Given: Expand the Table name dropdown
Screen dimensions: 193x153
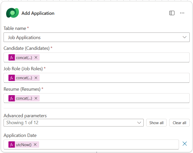Looking at the screenshot, I should pyautogui.click(x=185, y=37).
